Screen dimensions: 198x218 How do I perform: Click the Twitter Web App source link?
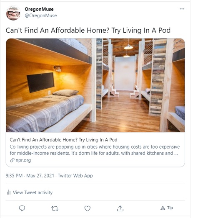tap(75, 176)
